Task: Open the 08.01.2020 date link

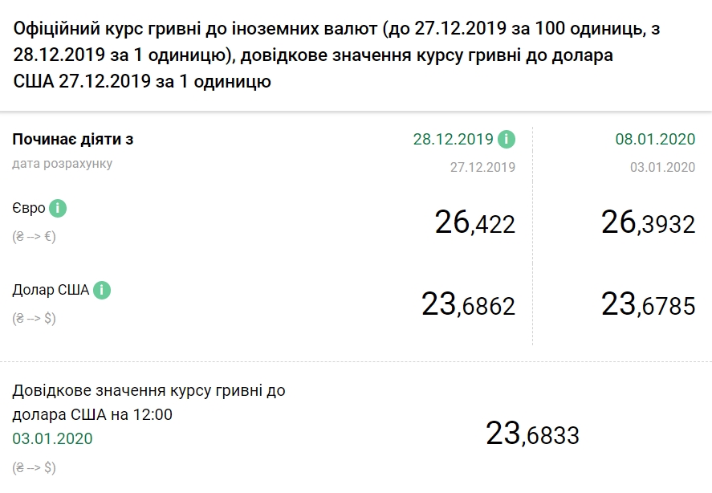Action: point(654,138)
